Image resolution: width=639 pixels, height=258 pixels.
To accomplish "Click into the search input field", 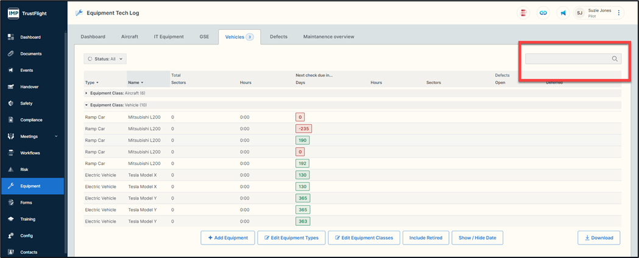I will [568, 59].
